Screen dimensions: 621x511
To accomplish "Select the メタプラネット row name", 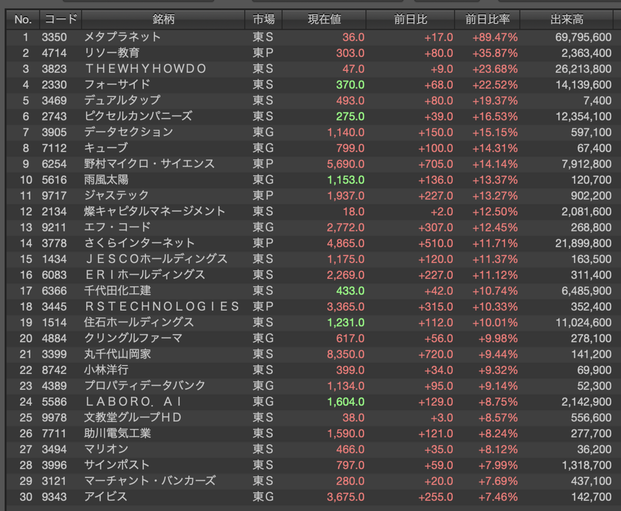I will (x=123, y=37).
